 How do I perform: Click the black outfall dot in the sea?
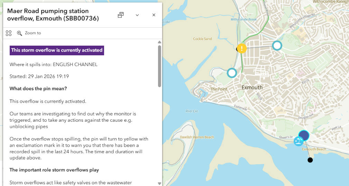pos(310,160)
